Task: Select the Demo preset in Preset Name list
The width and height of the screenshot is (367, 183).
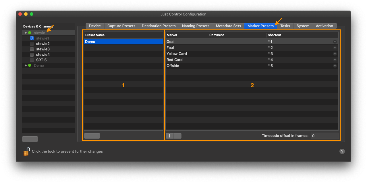Action: point(123,42)
